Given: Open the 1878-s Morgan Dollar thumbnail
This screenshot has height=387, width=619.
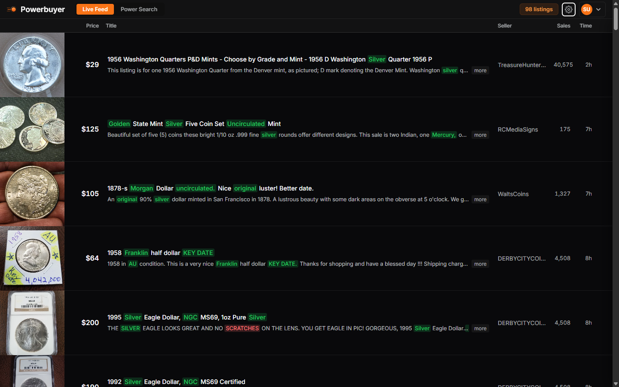Looking at the screenshot, I should pyautogui.click(x=32, y=194).
